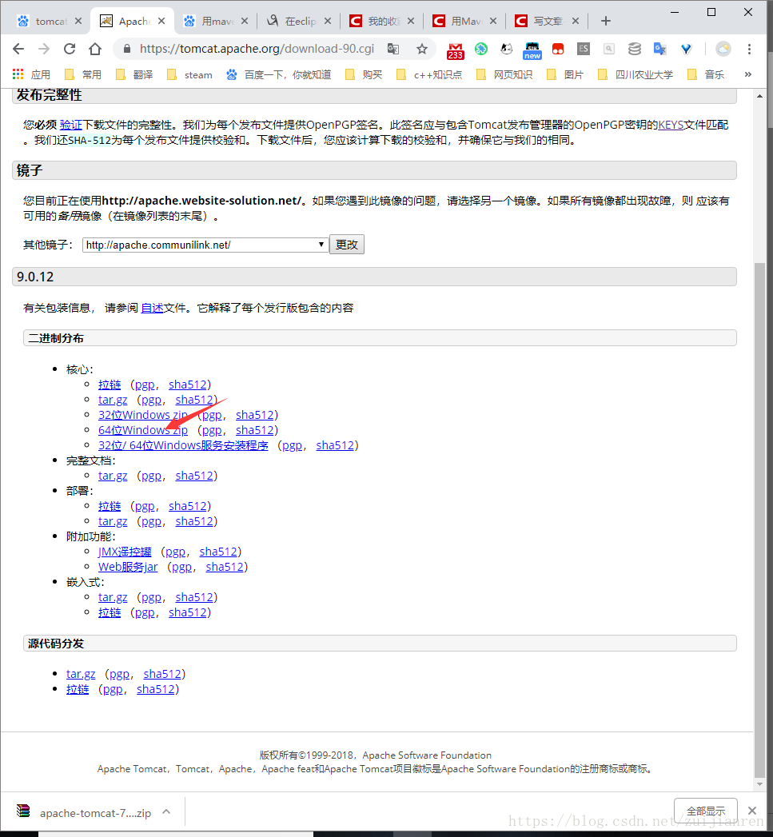773x837 pixels.
Task: Open sha512 for 64位Windows zip
Action: point(255,430)
